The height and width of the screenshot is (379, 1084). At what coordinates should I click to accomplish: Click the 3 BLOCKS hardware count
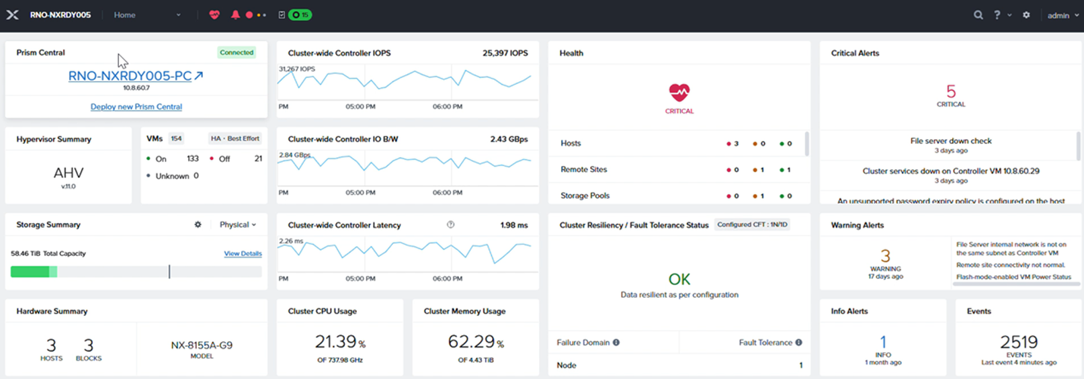(x=89, y=349)
